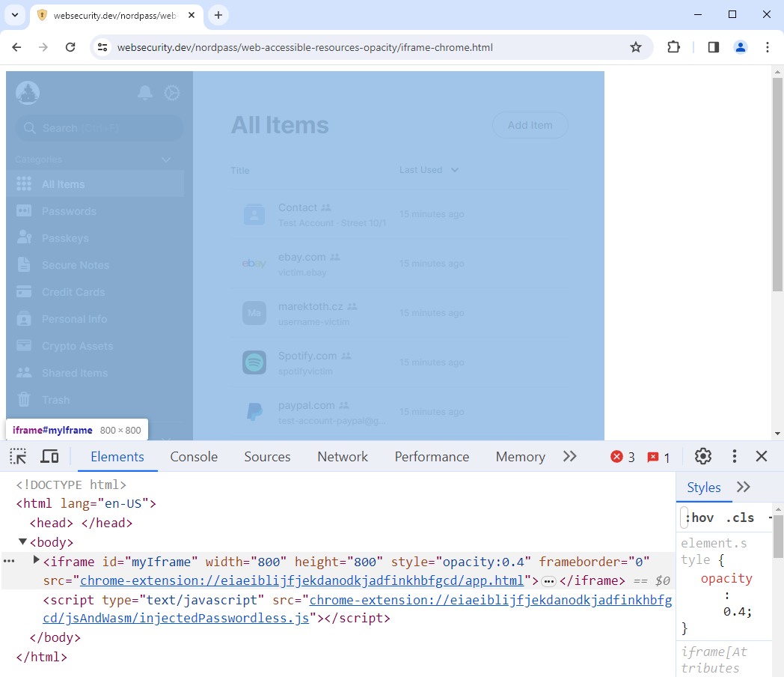
Task: Toggle the browser side panel icon
Action: [714, 47]
